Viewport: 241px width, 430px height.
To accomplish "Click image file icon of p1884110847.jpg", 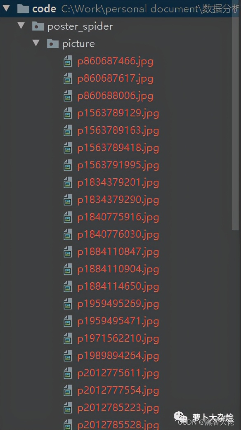I will pos(68,252).
